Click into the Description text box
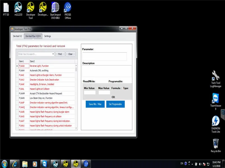Screen dimensions: 225x168 107,71
